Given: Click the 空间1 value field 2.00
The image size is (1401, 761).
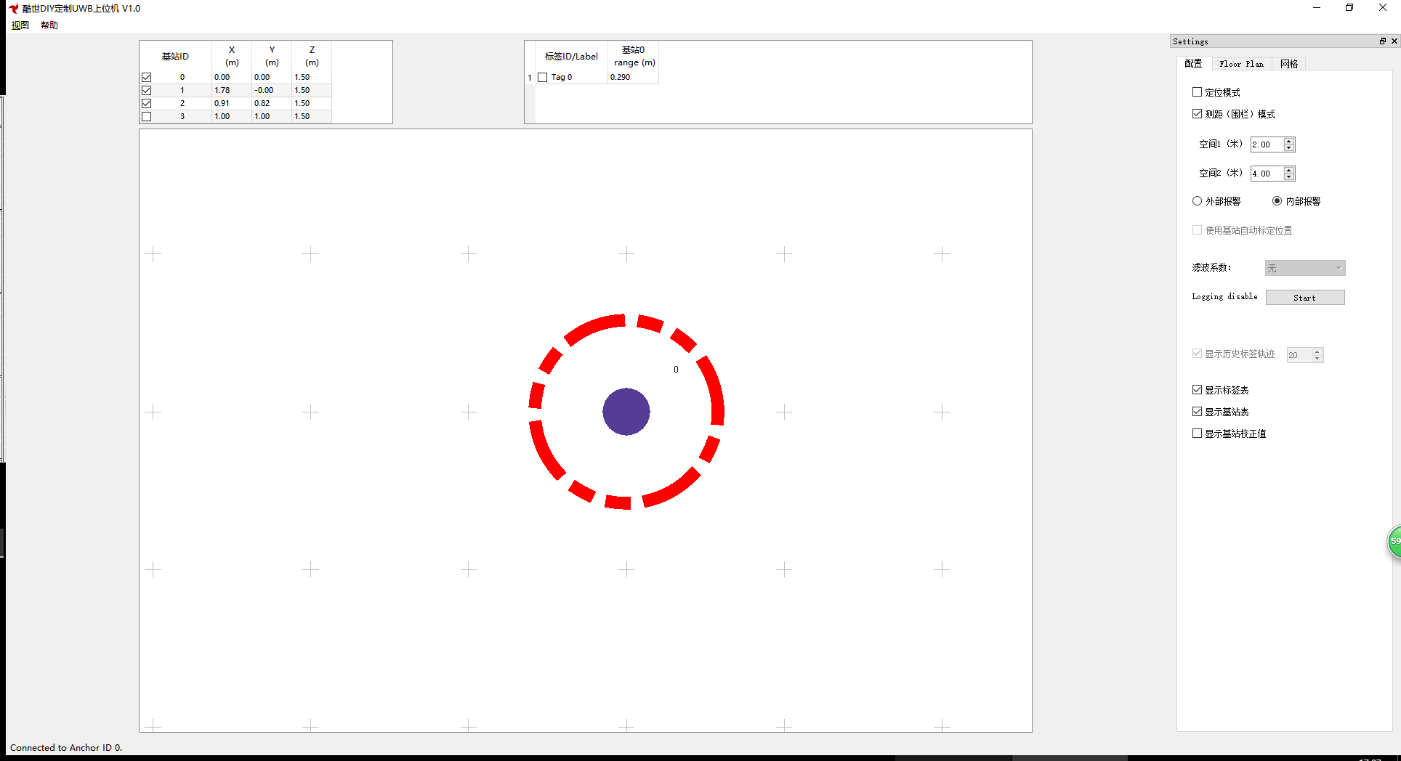Looking at the screenshot, I should 1267,145.
